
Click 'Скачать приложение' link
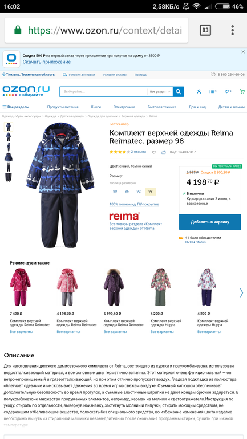pyautogui.click(x=46, y=62)
